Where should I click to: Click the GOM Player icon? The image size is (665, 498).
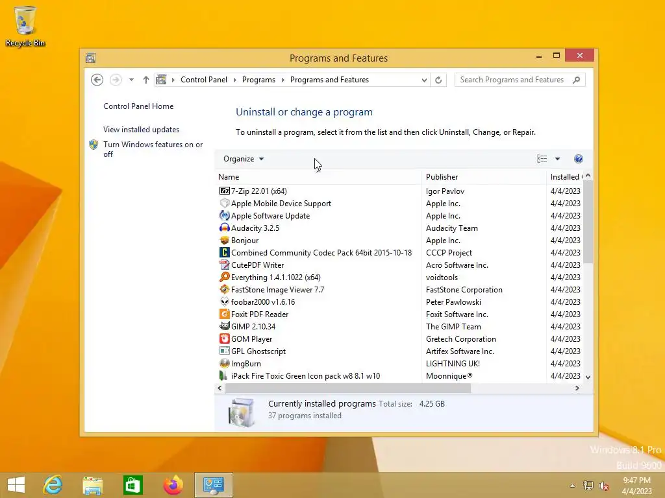click(224, 338)
